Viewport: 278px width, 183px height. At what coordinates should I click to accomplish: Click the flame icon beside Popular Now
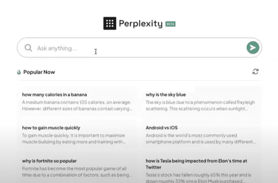coord(19,72)
